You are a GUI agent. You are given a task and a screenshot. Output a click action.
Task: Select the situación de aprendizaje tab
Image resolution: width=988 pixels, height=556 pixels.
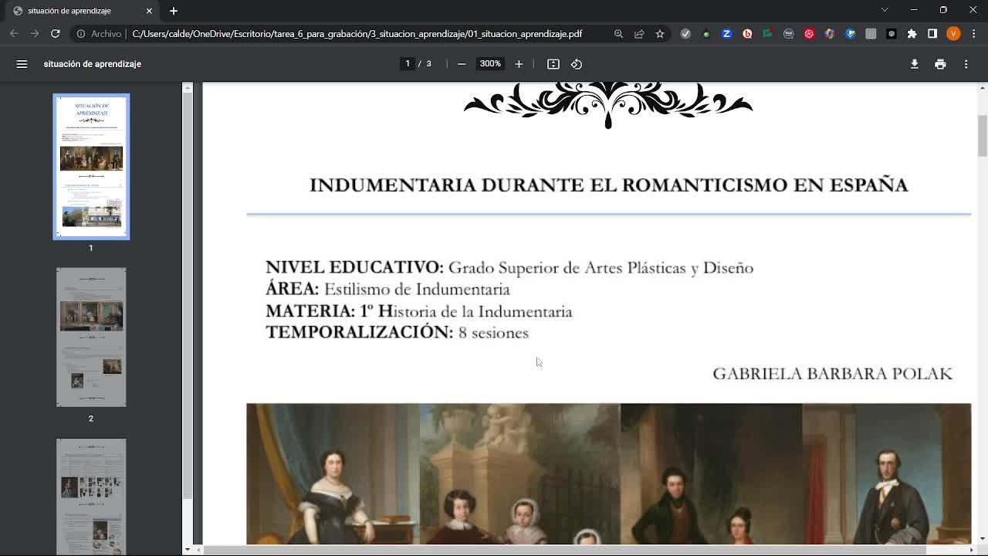coord(77,11)
